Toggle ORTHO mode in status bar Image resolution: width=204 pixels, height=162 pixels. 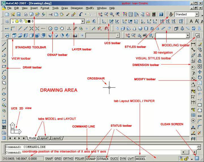[68, 159]
